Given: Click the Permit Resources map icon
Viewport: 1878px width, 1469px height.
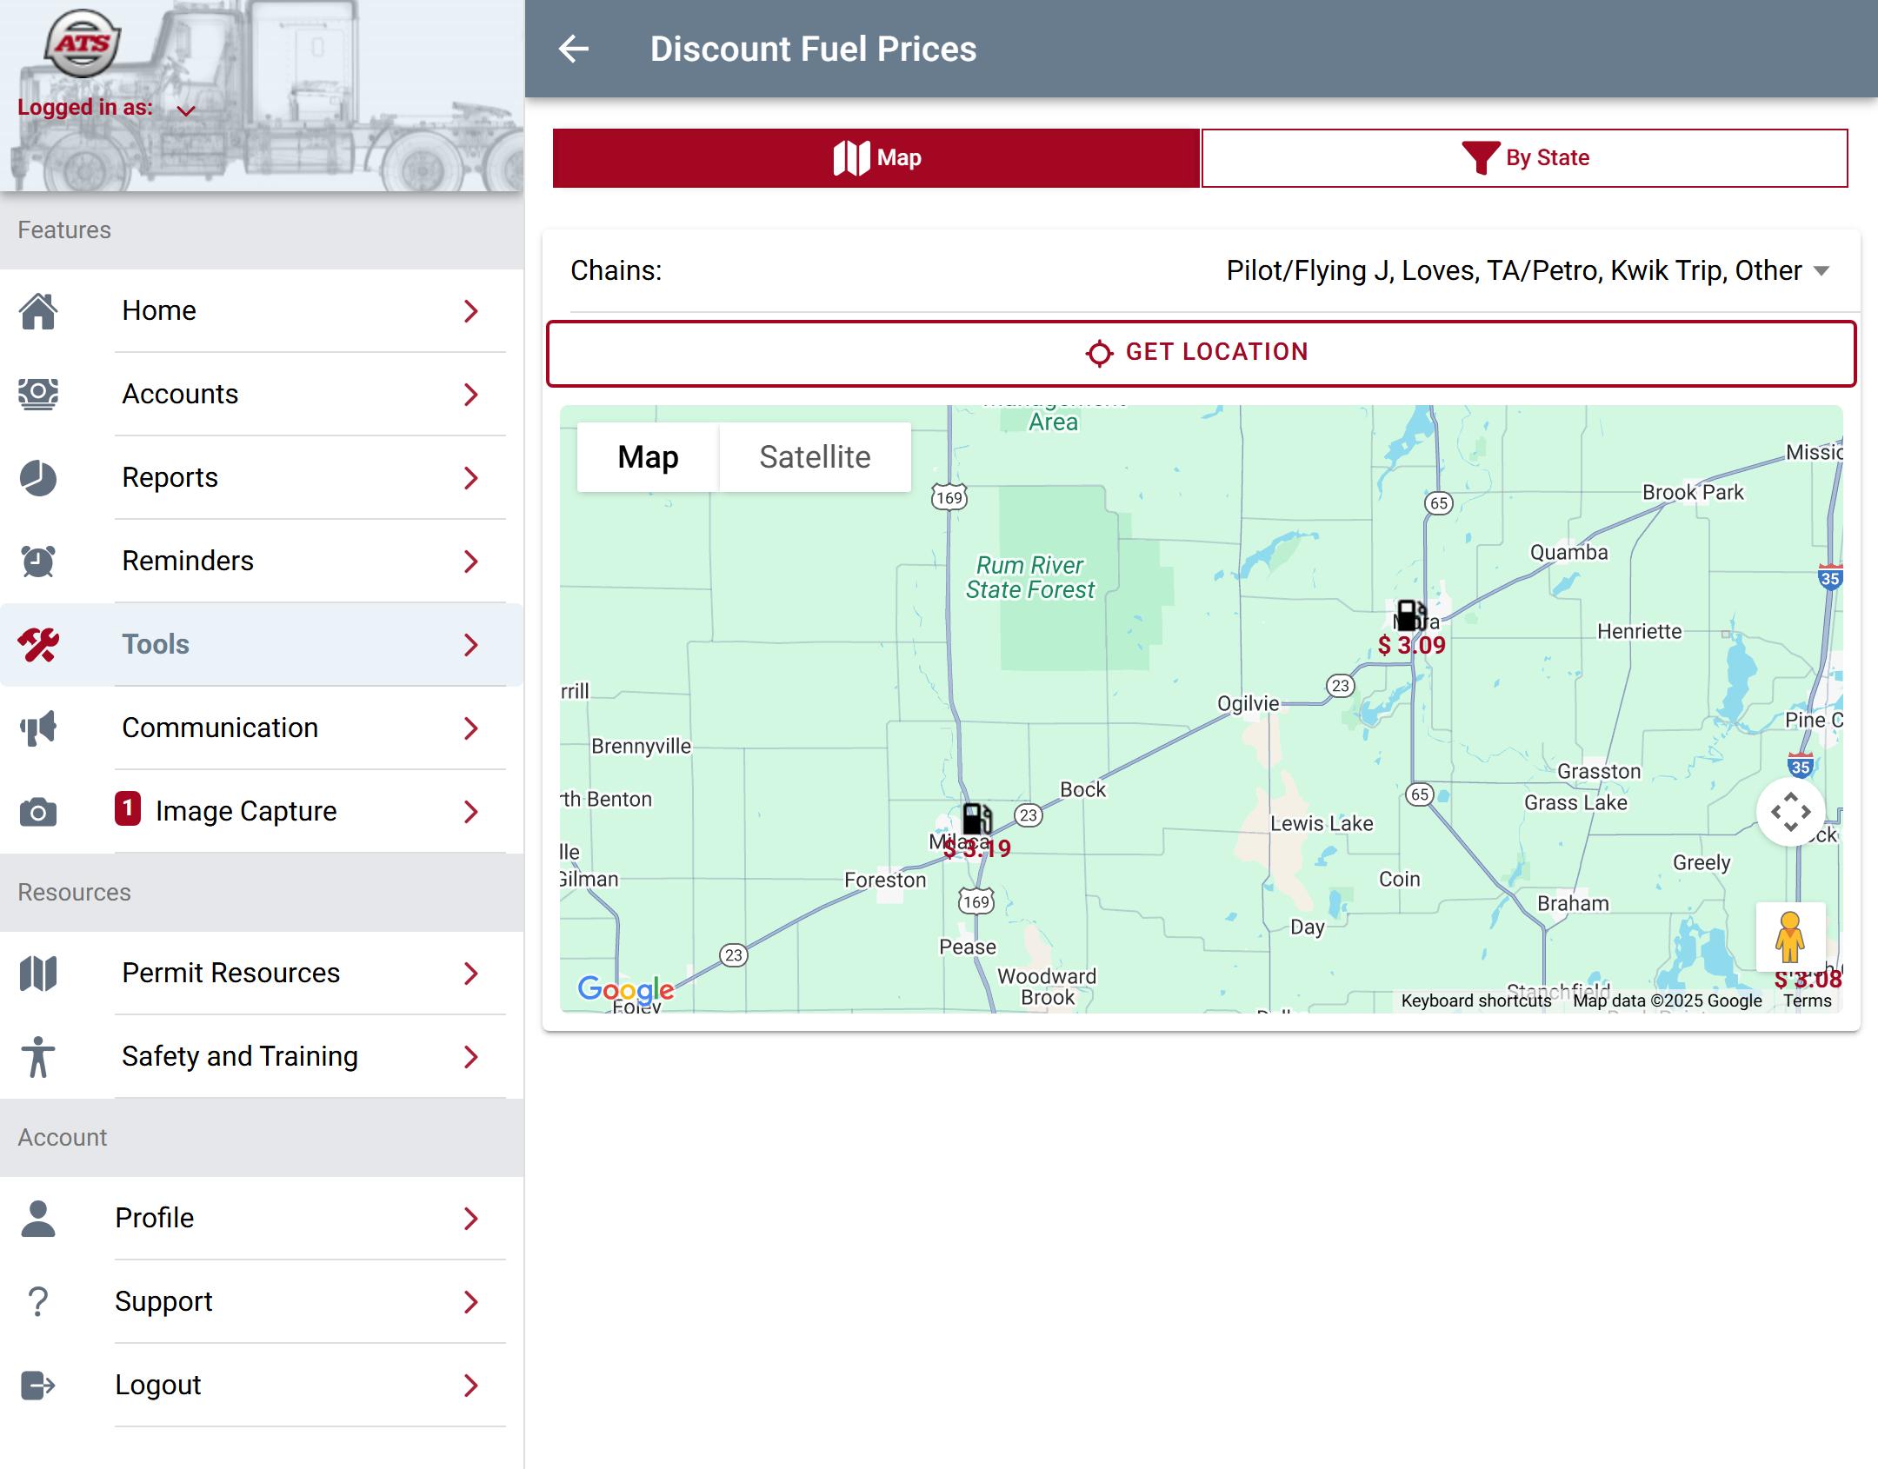Looking at the screenshot, I should [38, 973].
